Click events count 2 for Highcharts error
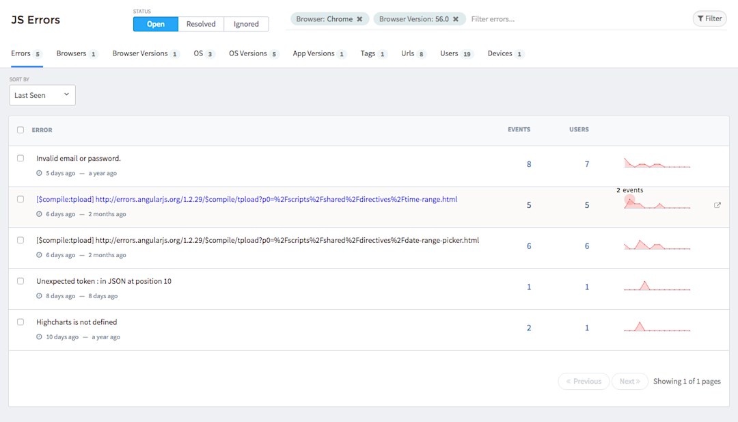This screenshot has height=422, width=738. pos(529,328)
